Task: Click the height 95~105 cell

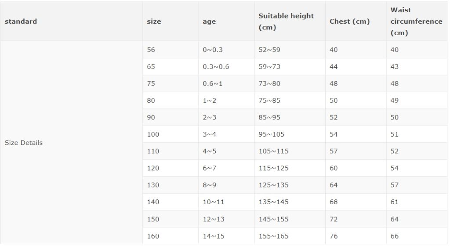Action: click(290, 134)
